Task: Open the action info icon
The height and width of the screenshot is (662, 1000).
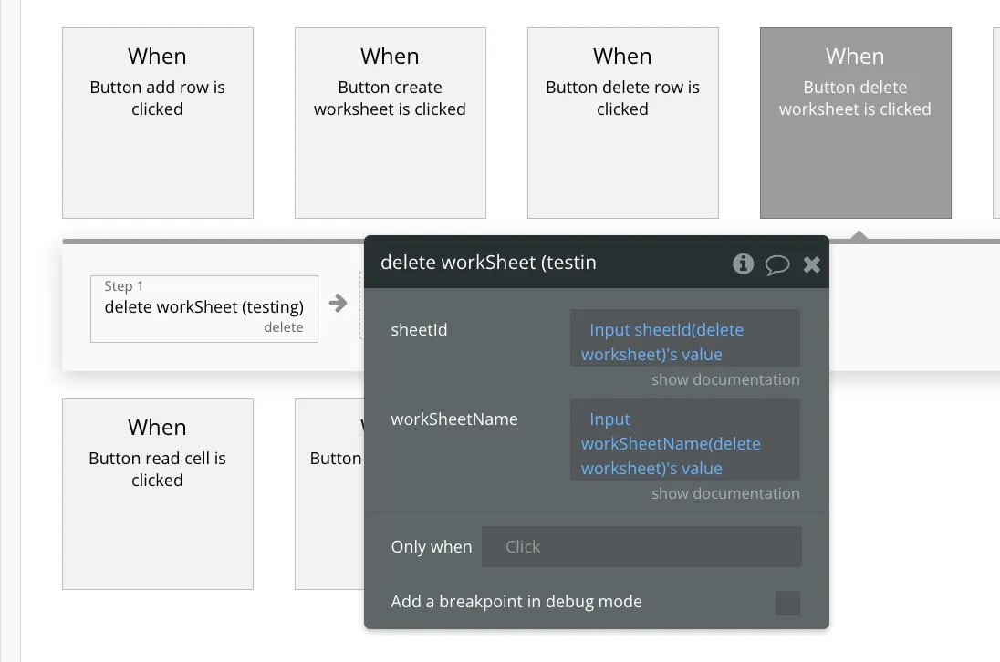Action: click(x=744, y=264)
